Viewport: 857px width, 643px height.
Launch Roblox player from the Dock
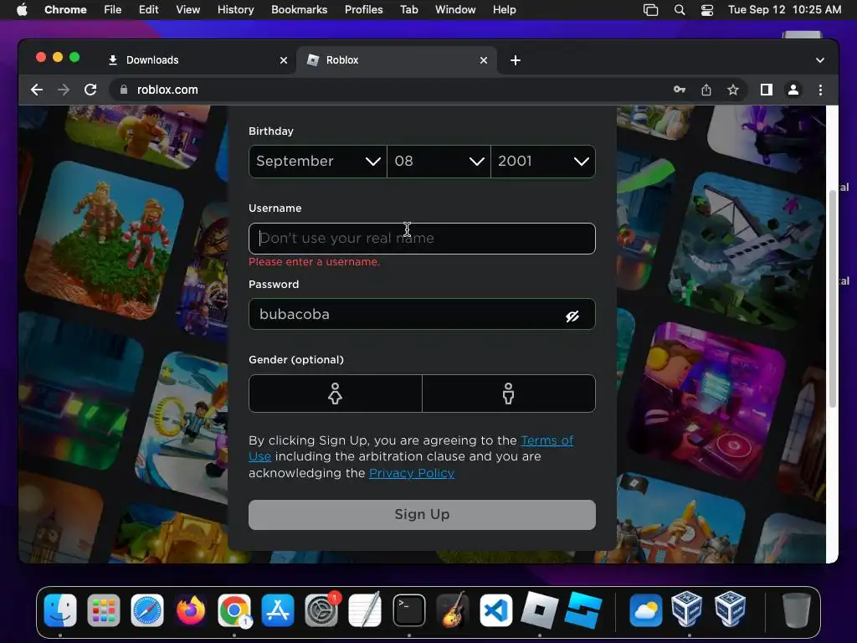tap(540, 610)
